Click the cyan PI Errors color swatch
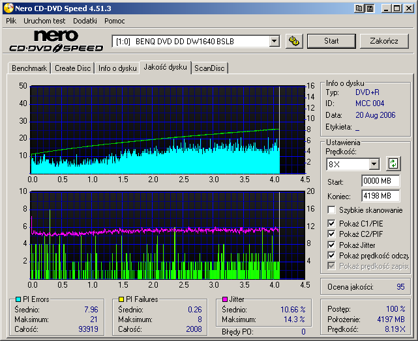 pos(18,299)
